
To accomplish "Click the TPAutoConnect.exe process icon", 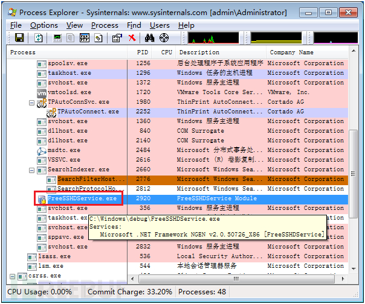I will click(x=51, y=112).
